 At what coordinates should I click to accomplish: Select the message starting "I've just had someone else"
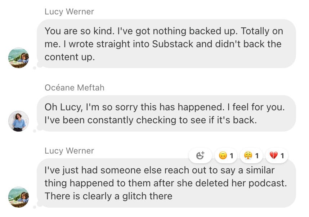[x=166, y=183]
